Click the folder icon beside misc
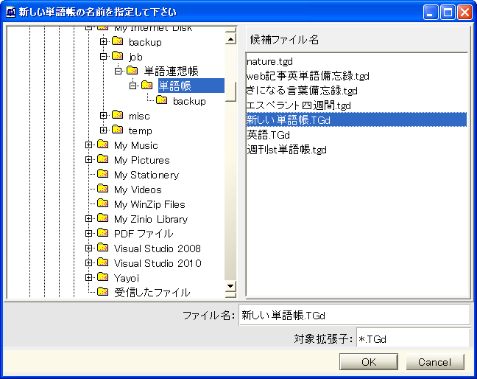The image size is (477, 379). coord(118,115)
